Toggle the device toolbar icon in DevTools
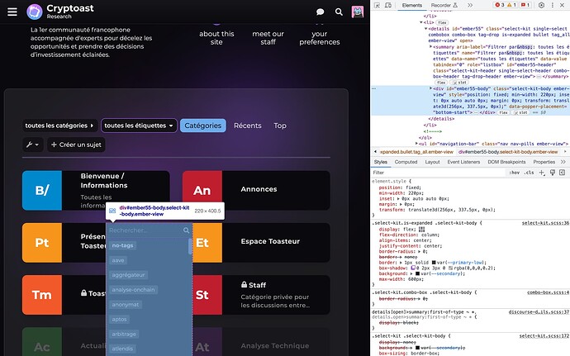The height and width of the screenshot is (356, 570). (x=388, y=5)
